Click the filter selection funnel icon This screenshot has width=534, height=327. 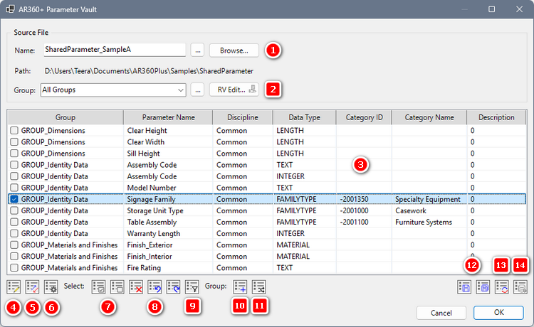[192, 286]
